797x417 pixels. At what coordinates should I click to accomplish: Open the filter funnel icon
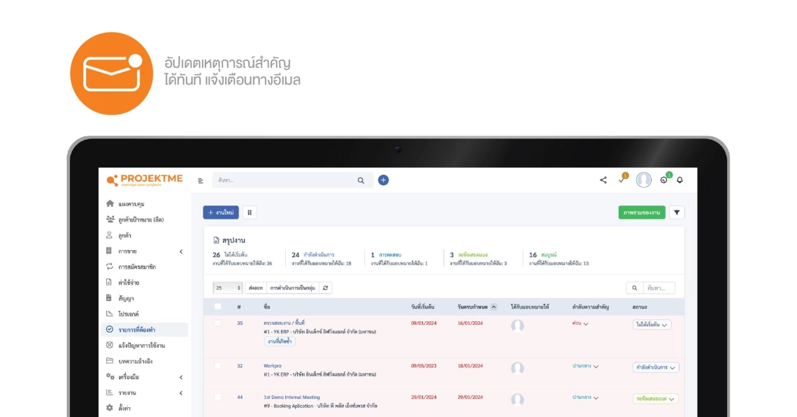[677, 212]
